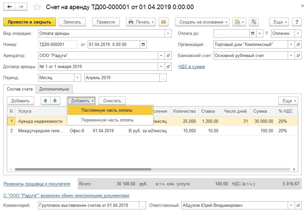The image size is (305, 212).
Task: Clear the Оплата до date field
Action: tap(259, 33)
